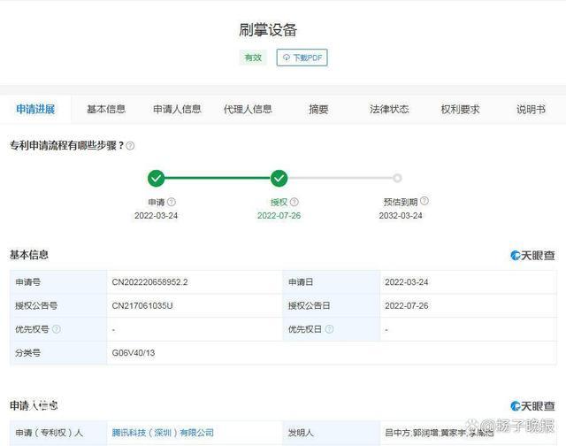
Task: Click the 基本信息 section heading
Action: pyautogui.click(x=29, y=255)
